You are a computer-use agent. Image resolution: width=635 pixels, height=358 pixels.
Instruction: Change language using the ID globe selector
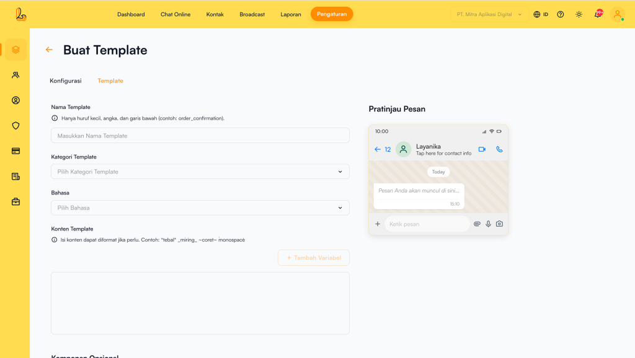[x=541, y=14]
